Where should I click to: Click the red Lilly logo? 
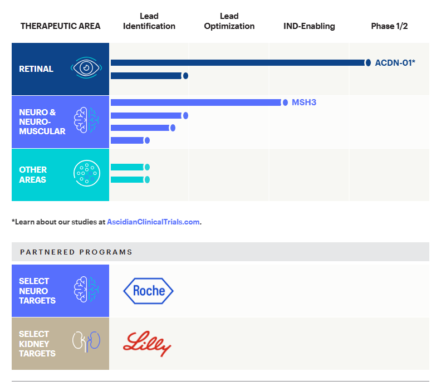[147, 344]
